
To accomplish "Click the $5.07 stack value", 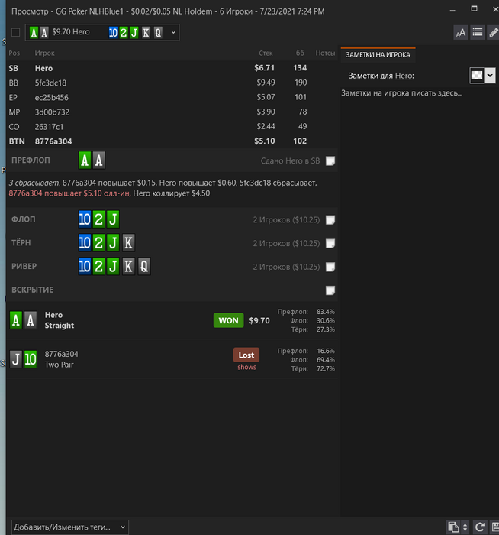I will [266, 97].
